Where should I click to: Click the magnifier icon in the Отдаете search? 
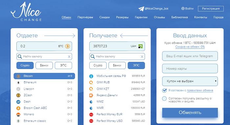tap(20, 57)
